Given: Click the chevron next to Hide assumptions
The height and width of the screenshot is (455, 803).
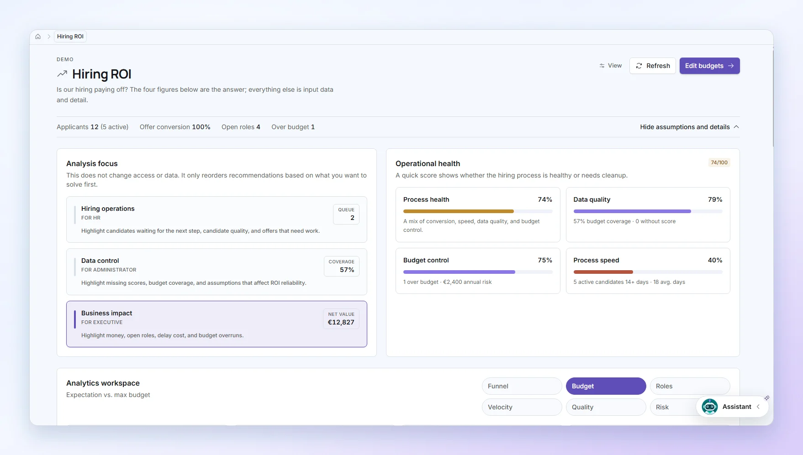Looking at the screenshot, I should (x=736, y=127).
